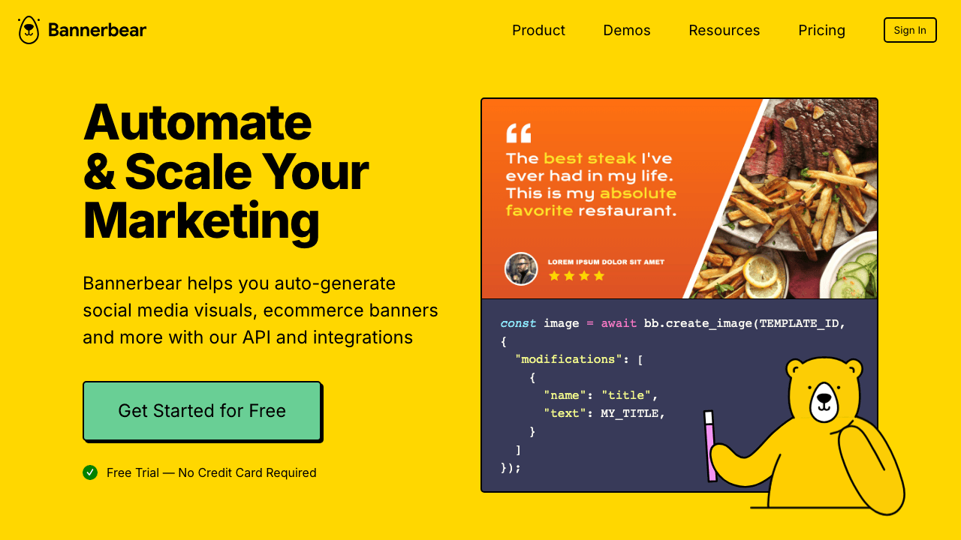Click the yellow bear mascot's face
This screenshot has width=961, height=540.
point(824,401)
